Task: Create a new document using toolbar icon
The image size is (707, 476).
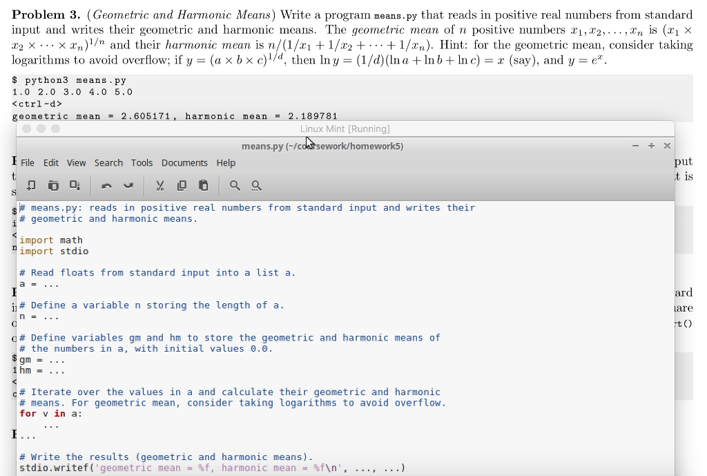Action: pos(32,185)
